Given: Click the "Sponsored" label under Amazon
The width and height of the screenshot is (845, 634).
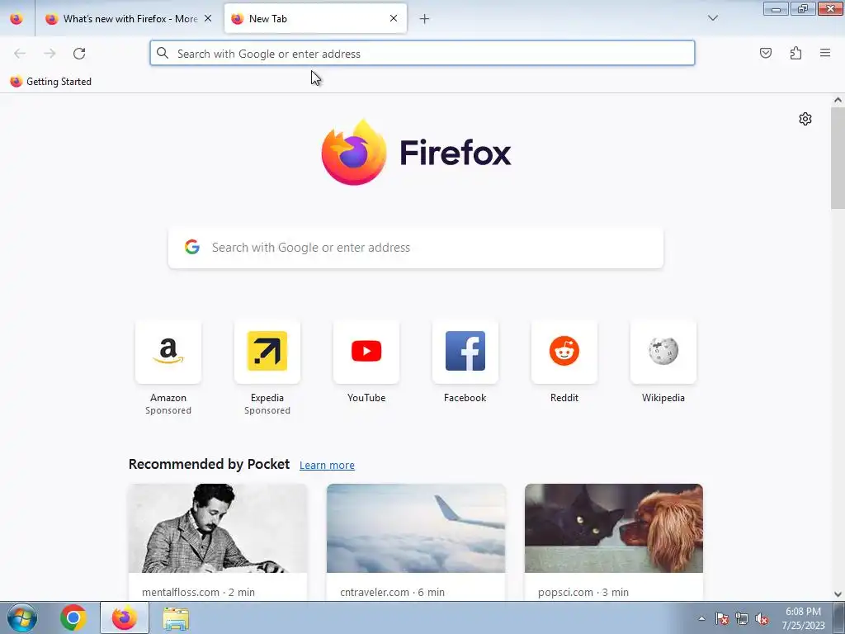Looking at the screenshot, I should [168, 411].
